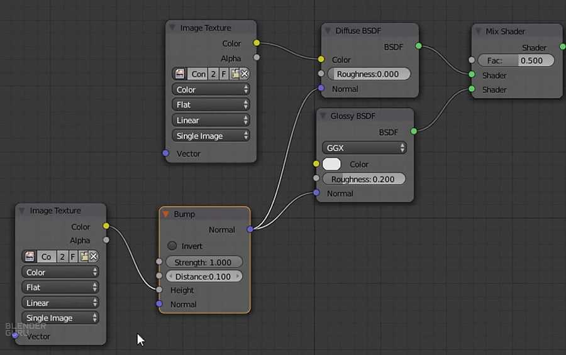Unlink the image with the X in the lower-left Image Texture node
Screen dimensions: 566x355
(x=94, y=256)
